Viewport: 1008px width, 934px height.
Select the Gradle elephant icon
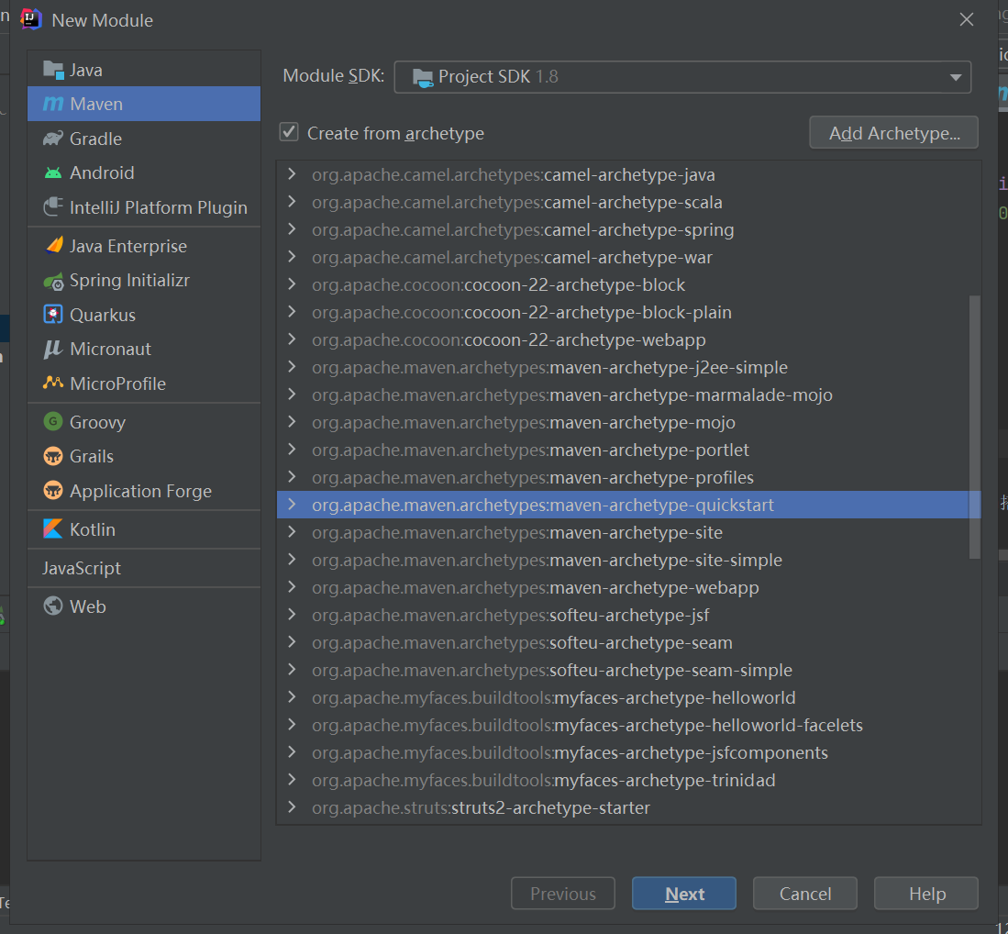coord(52,139)
